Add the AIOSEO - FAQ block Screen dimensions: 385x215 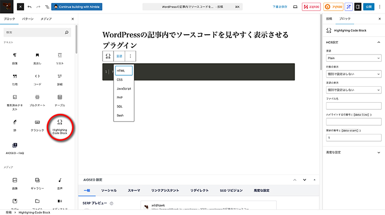pos(14,148)
